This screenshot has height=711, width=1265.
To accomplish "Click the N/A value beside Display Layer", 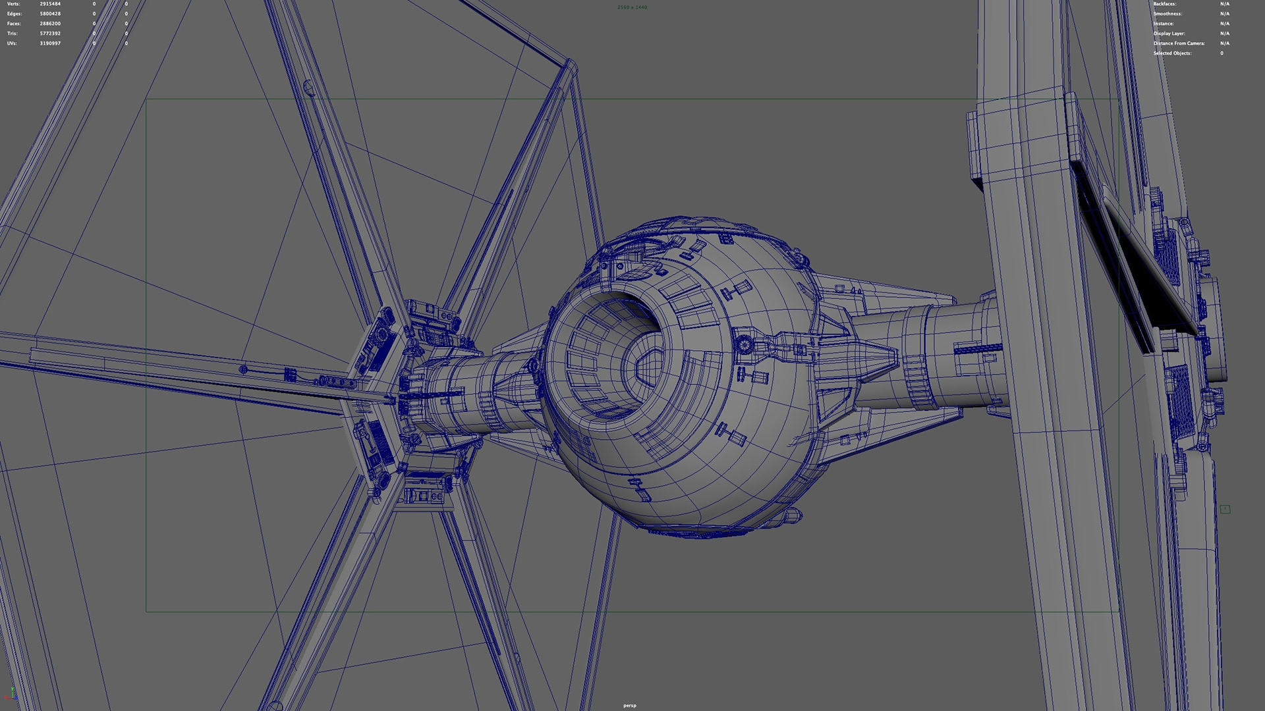I will pyautogui.click(x=1225, y=34).
